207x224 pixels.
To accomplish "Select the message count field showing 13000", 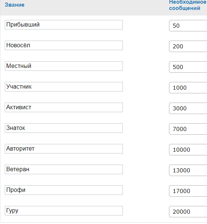I will (x=188, y=170).
